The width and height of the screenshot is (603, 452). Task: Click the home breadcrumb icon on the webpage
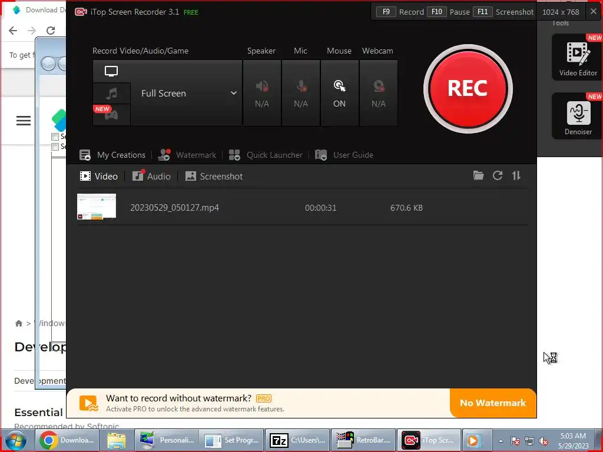click(18, 323)
